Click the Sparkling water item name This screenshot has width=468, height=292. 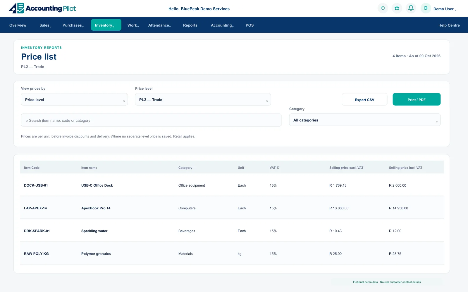[94, 231]
